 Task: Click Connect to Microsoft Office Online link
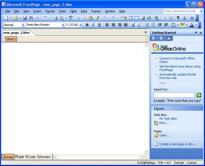[x=177, y=60]
